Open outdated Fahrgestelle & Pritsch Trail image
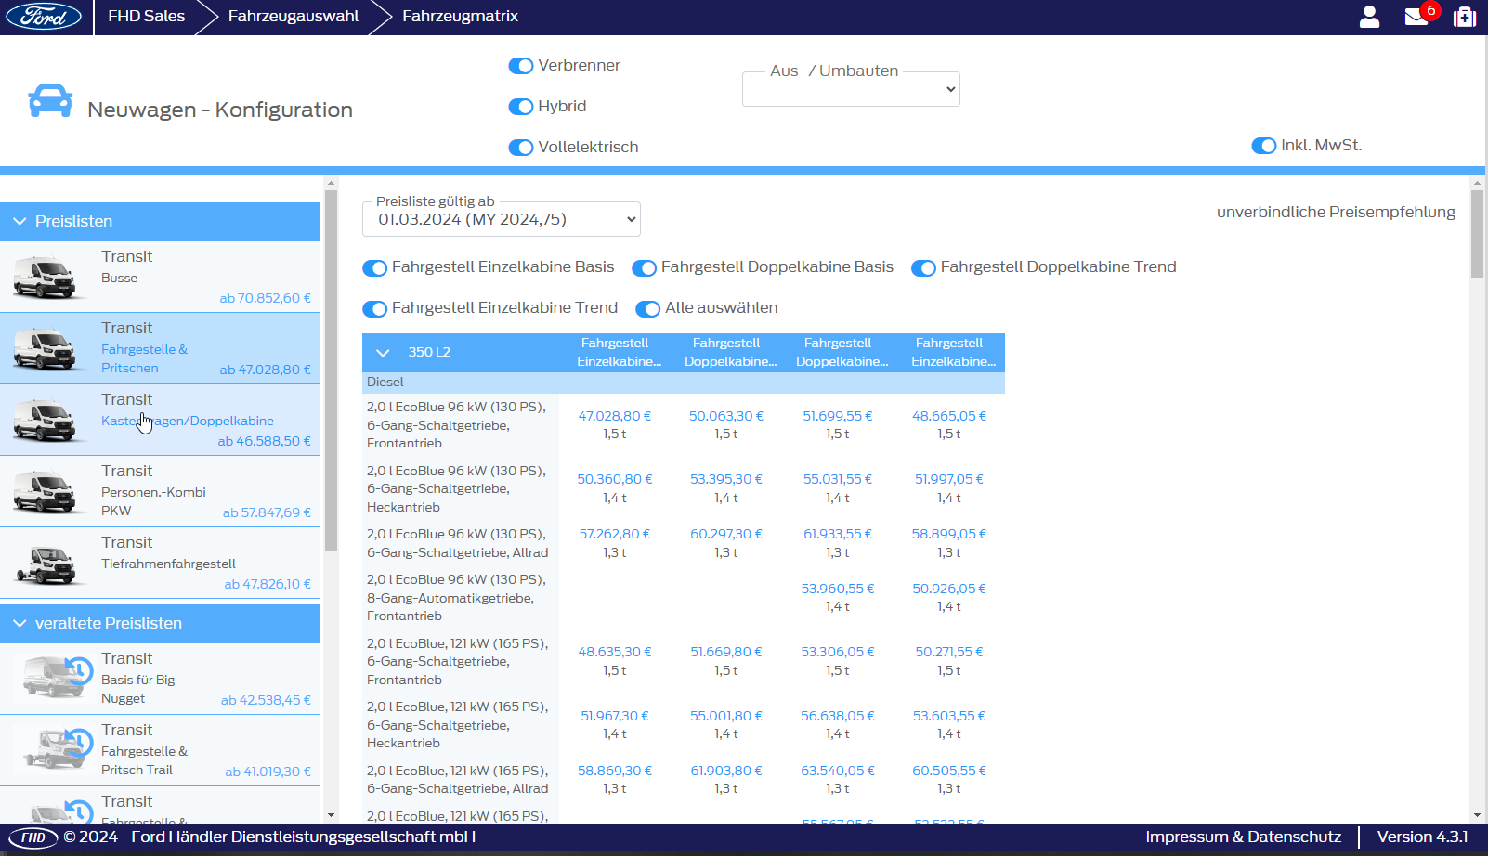1488x856 pixels. tap(56, 747)
